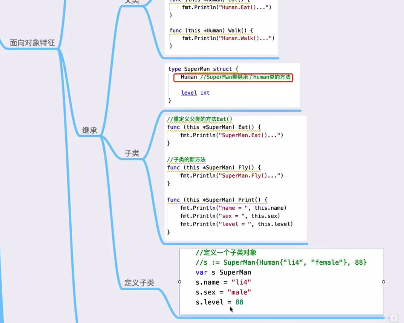Click the red-boxed Human inheritance line
404x323 pixels.
[233, 77]
